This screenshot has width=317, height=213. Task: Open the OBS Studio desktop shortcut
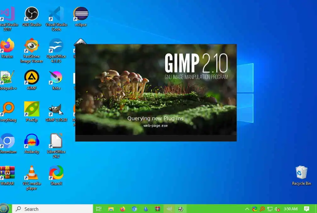[31, 17]
